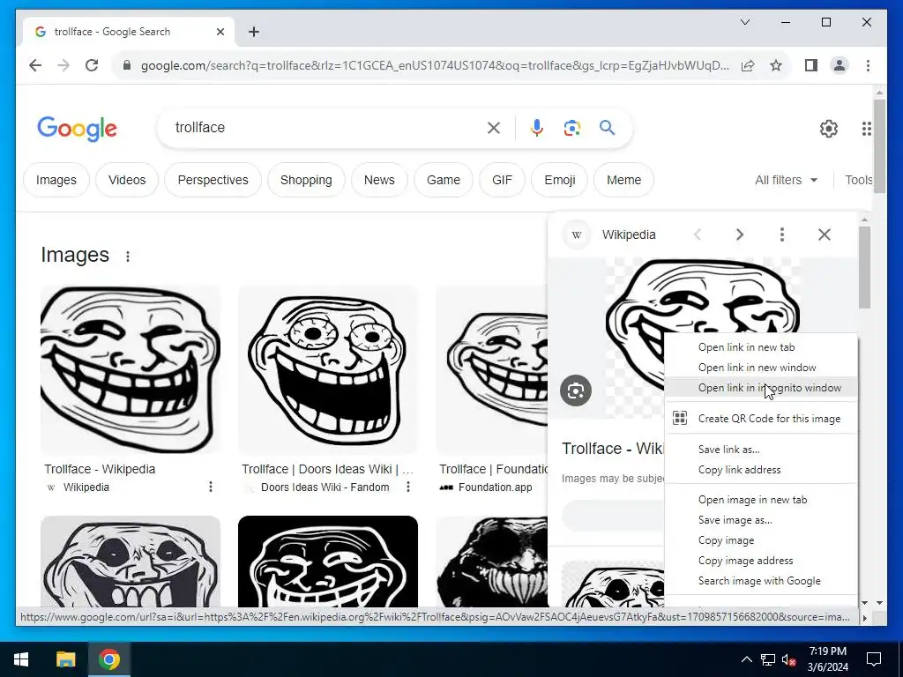Viewport: 903px width, 677px height.
Task: Choose Save image as...
Action: pos(761,520)
